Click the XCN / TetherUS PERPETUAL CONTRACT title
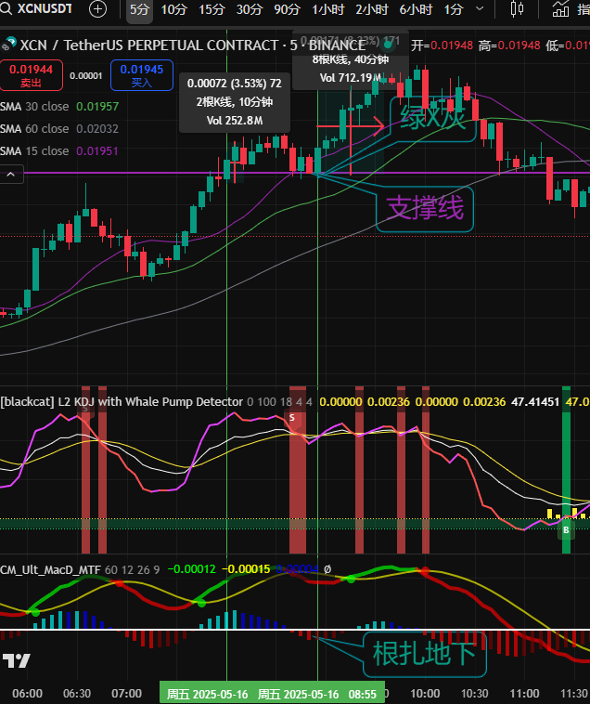This screenshot has height=704, width=590. (x=193, y=46)
